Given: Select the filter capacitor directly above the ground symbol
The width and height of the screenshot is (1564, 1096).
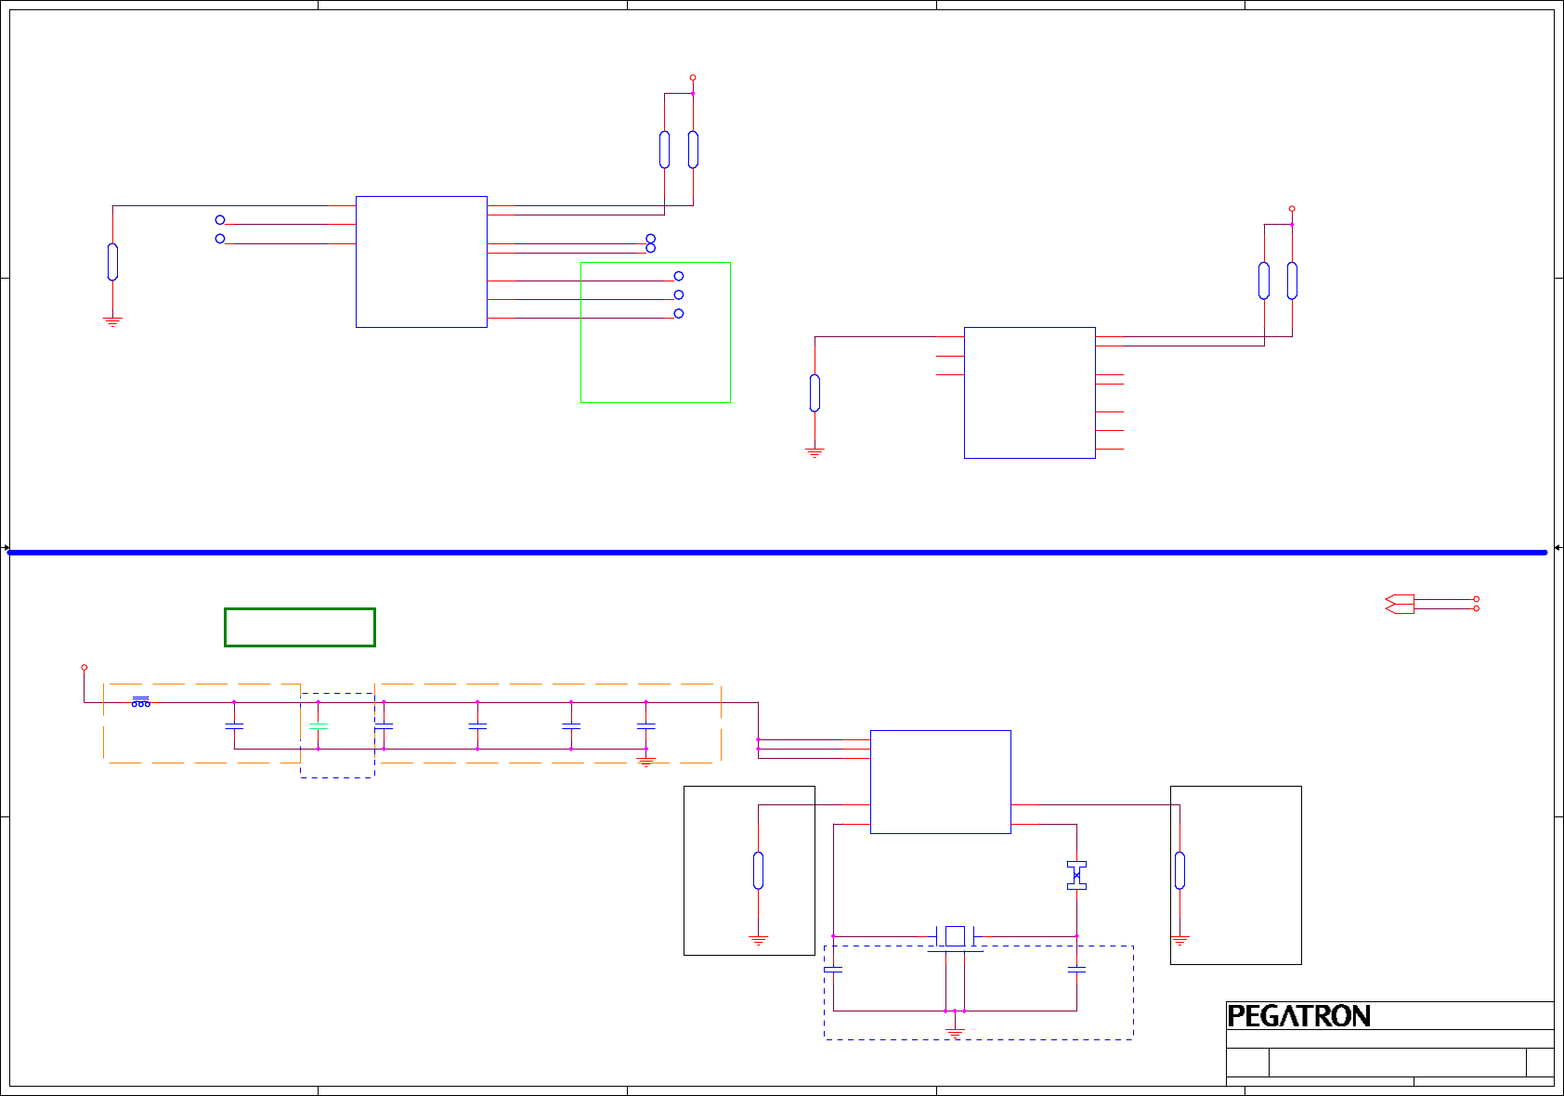Looking at the screenshot, I should [646, 725].
